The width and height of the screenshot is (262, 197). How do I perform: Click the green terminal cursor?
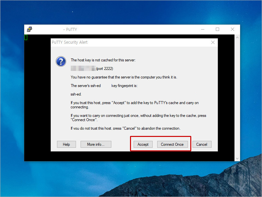[26, 37]
